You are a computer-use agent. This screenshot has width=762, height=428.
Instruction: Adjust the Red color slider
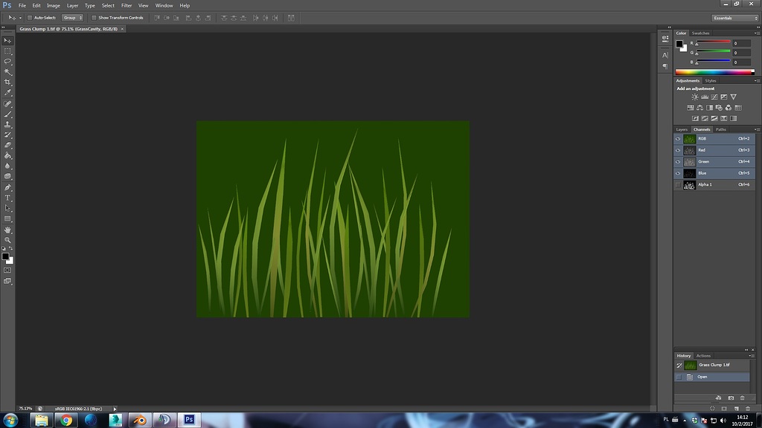pos(714,43)
